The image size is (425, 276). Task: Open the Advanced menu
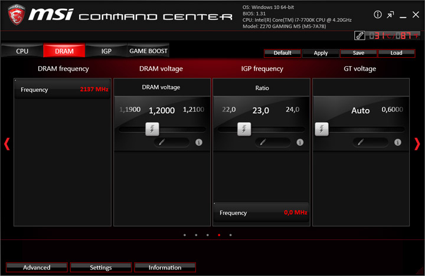37,268
